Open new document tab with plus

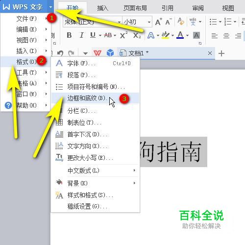(x=221, y=53)
